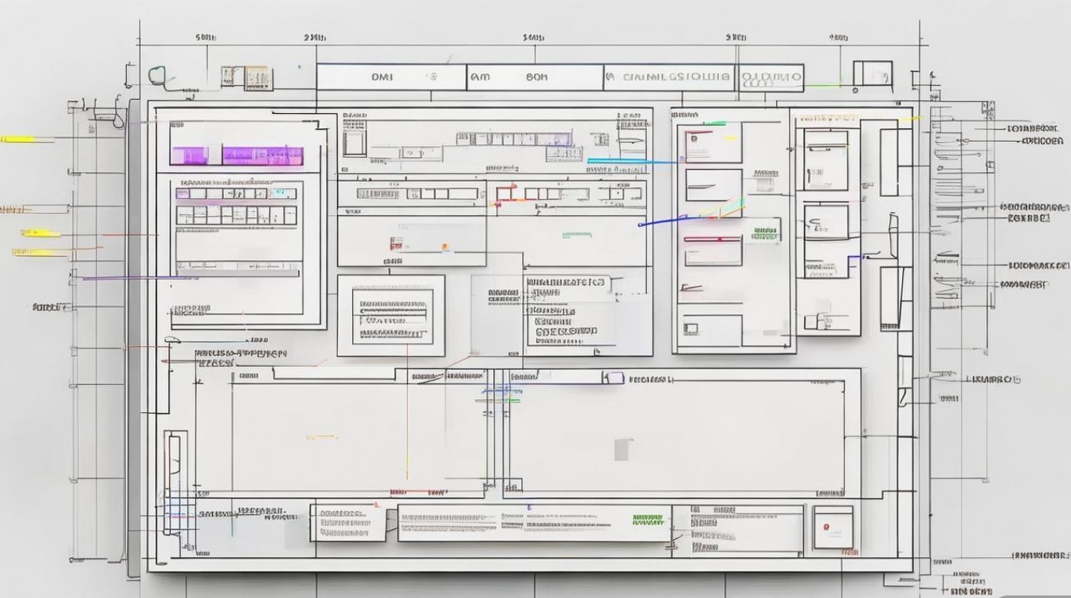Click the small beige grid icon near top left
Screen dimensions: 1071x598
(258, 77)
